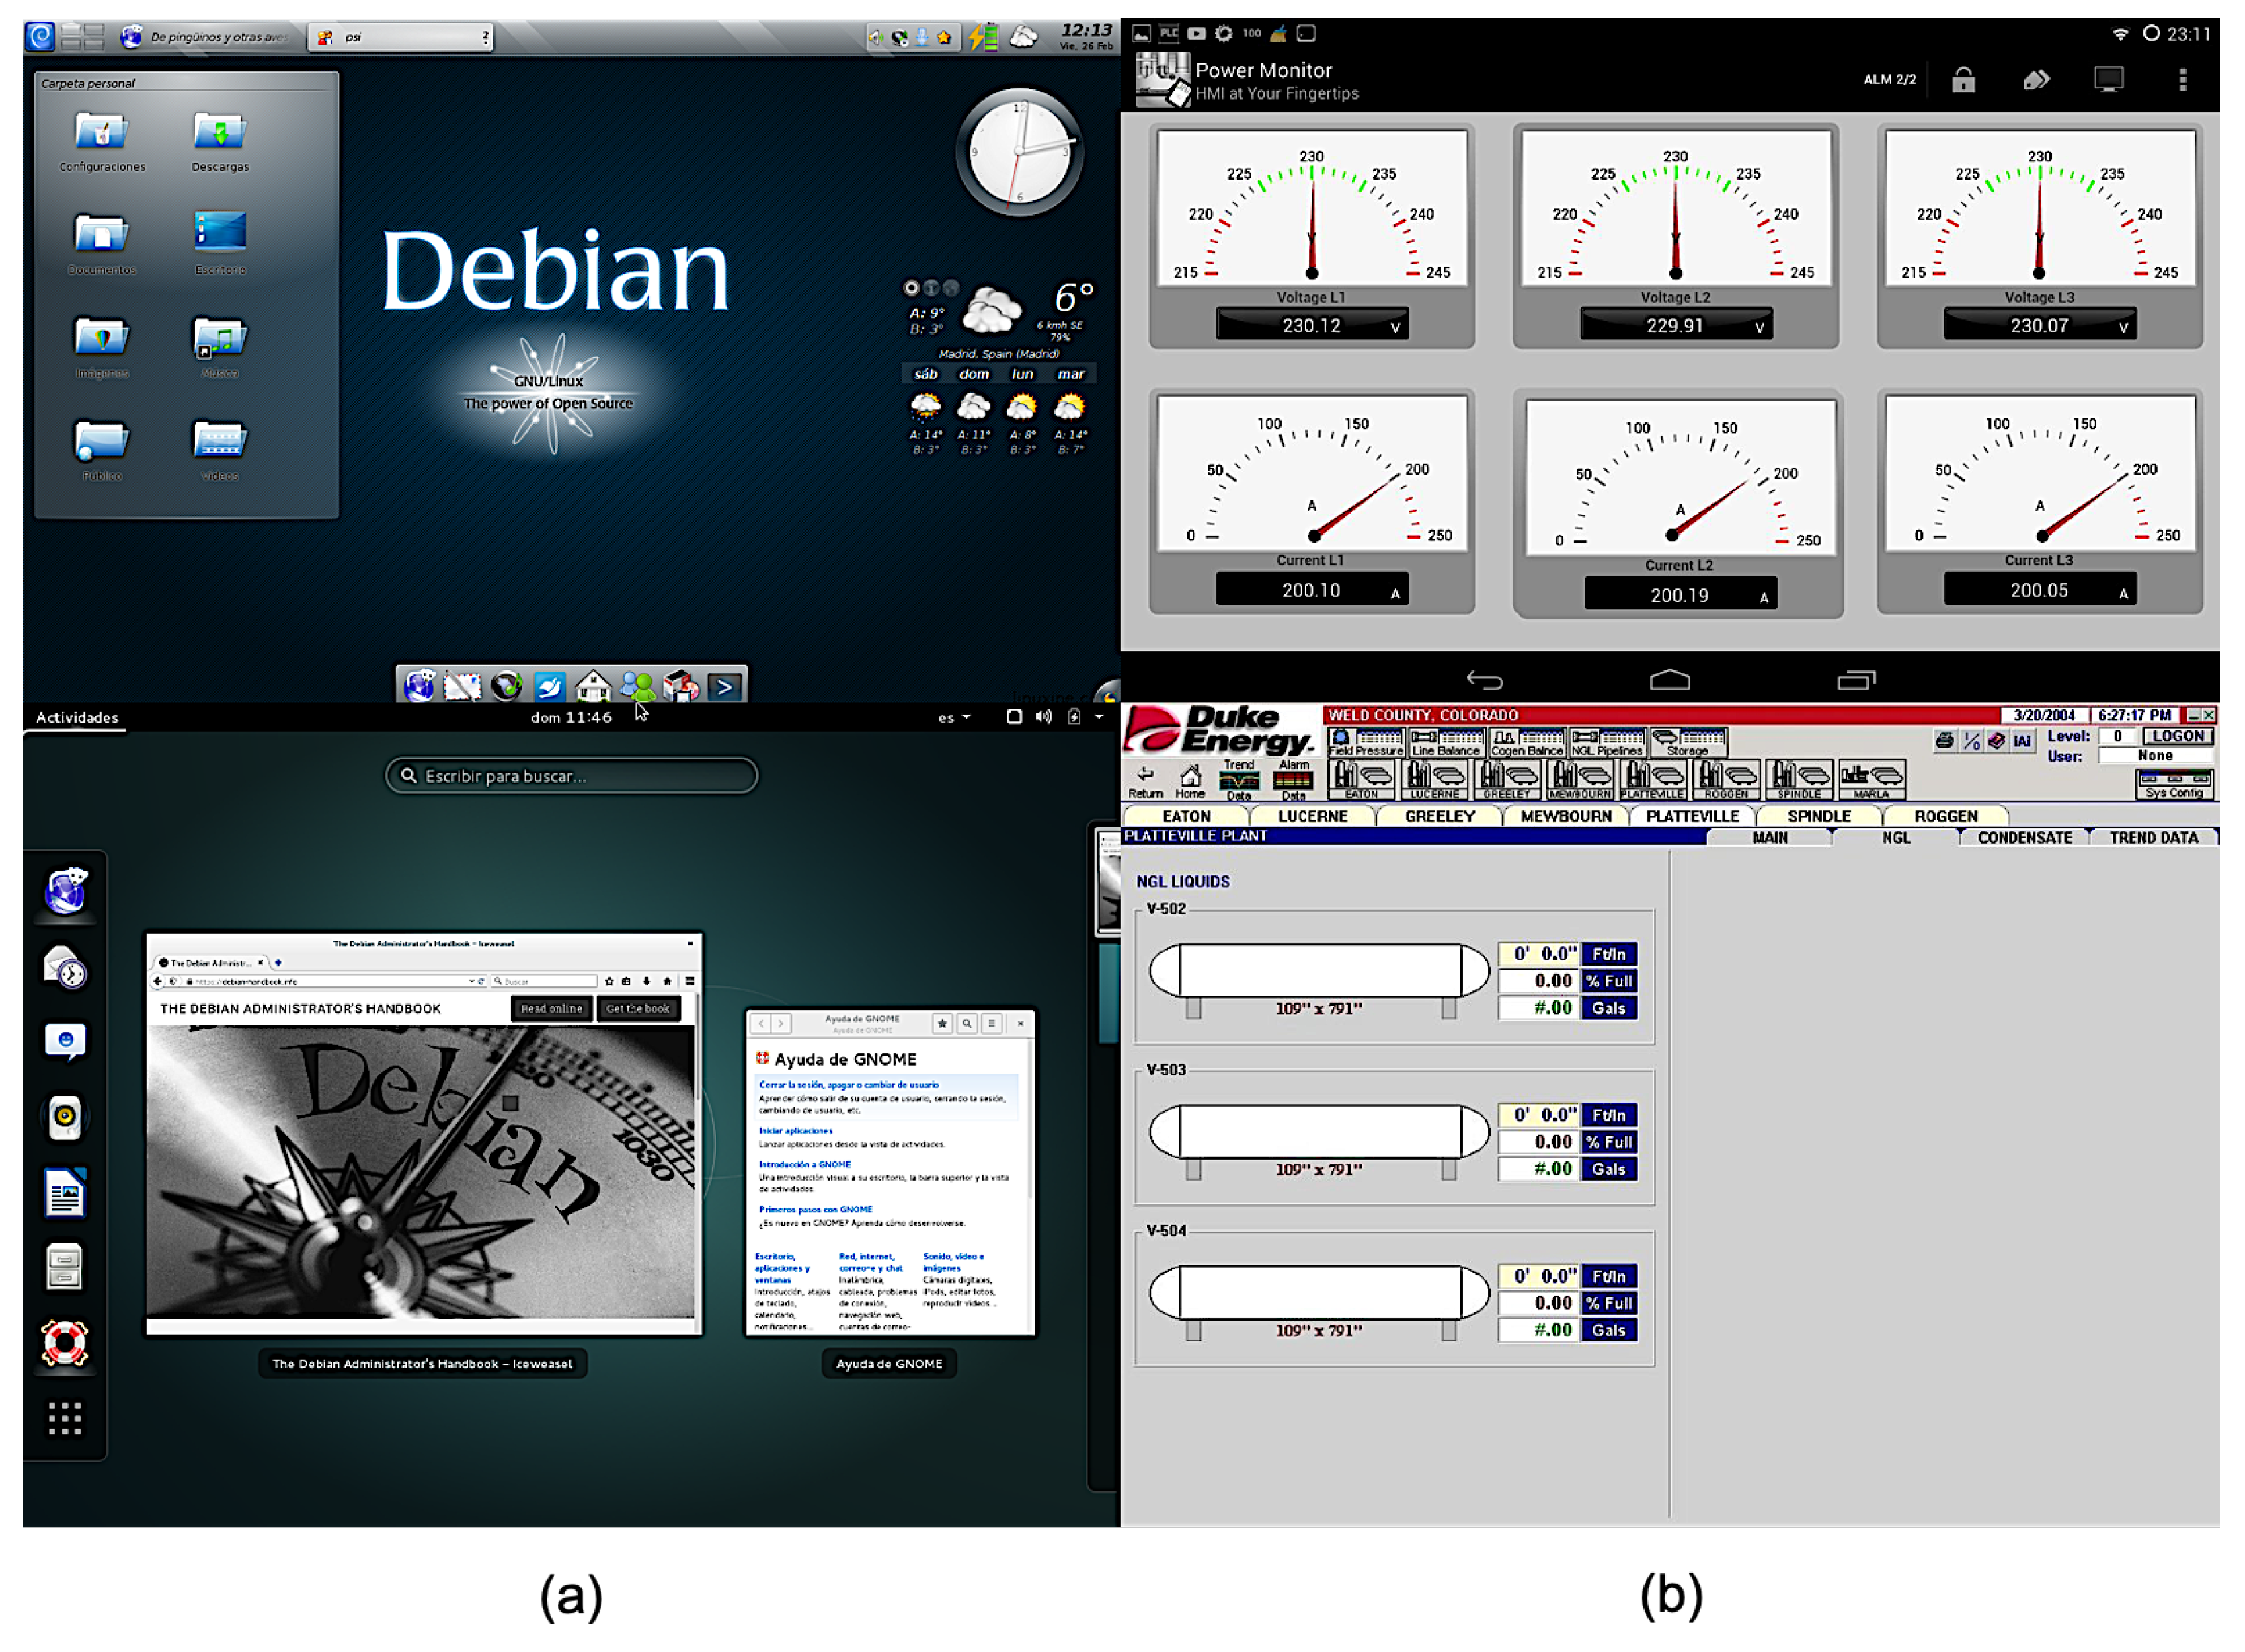Open the battery indicator in the KDE panel
Image resolution: width=2245 pixels, height=1652 pixels.
click(x=984, y=37)
